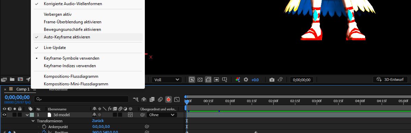Enable frame blending icon in timeline
Image resolution: width=411 pixels, height=133 pixels.
click(152, 99)
